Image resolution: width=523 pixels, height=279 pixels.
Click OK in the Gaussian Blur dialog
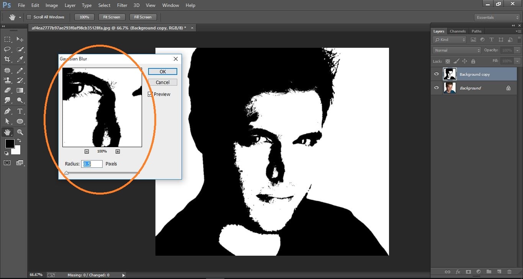point(162,71)
